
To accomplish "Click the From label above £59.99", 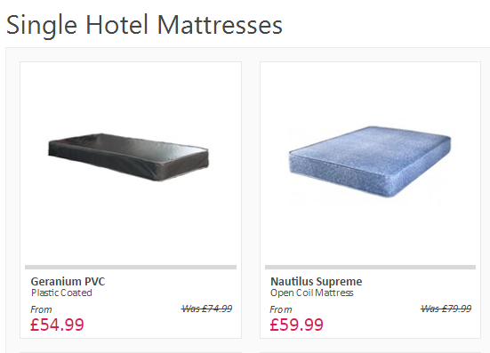I will pyautogui.click(x=281, y=309).
